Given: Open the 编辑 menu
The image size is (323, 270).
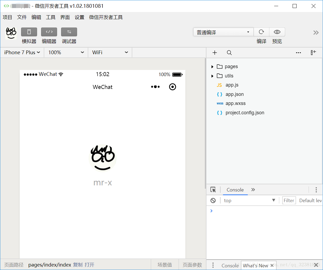Looking at the screenshot, I should [36, 17].
